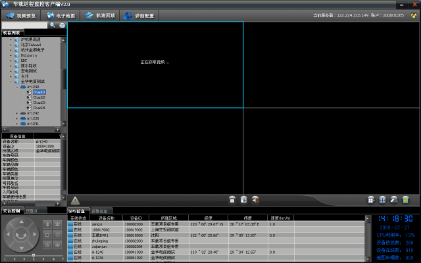Expand the A-1242 device node

(18, 112)
